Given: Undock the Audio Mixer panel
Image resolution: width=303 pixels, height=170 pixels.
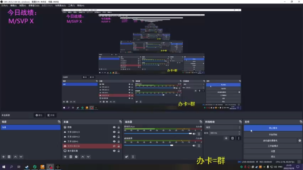Looking at the screenshot, I should (201, 122).
